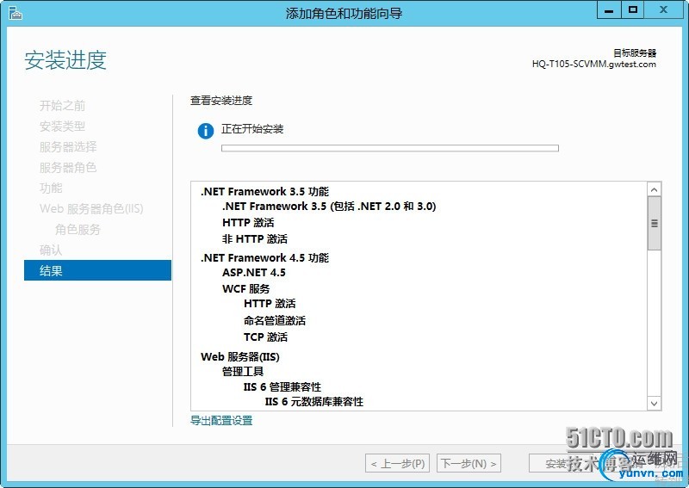Click 'WCF 服务' row
Image resolution: width=689 pixels, height=488 pixels.
coord(246,288)
